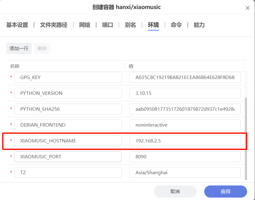Click the XIAOMUSIC_PORT value 8090 field
This screenshot has height=200, width=255.
point(185,157)
